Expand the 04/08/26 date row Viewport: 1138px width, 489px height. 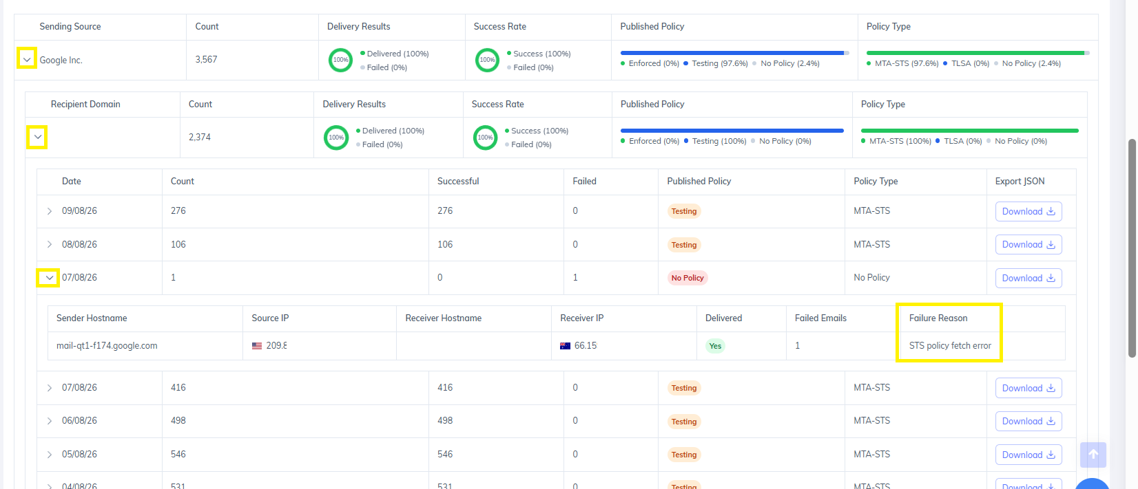(50, 486)
